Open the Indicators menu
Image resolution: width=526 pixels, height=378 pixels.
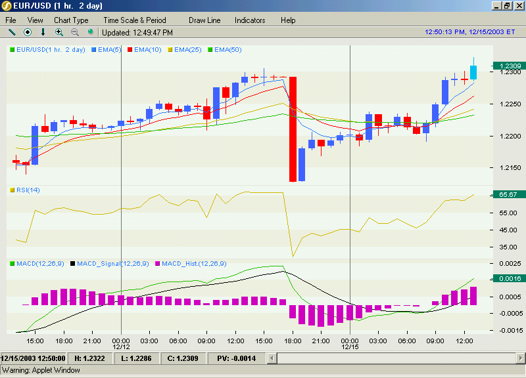click(x=250, y=20)
